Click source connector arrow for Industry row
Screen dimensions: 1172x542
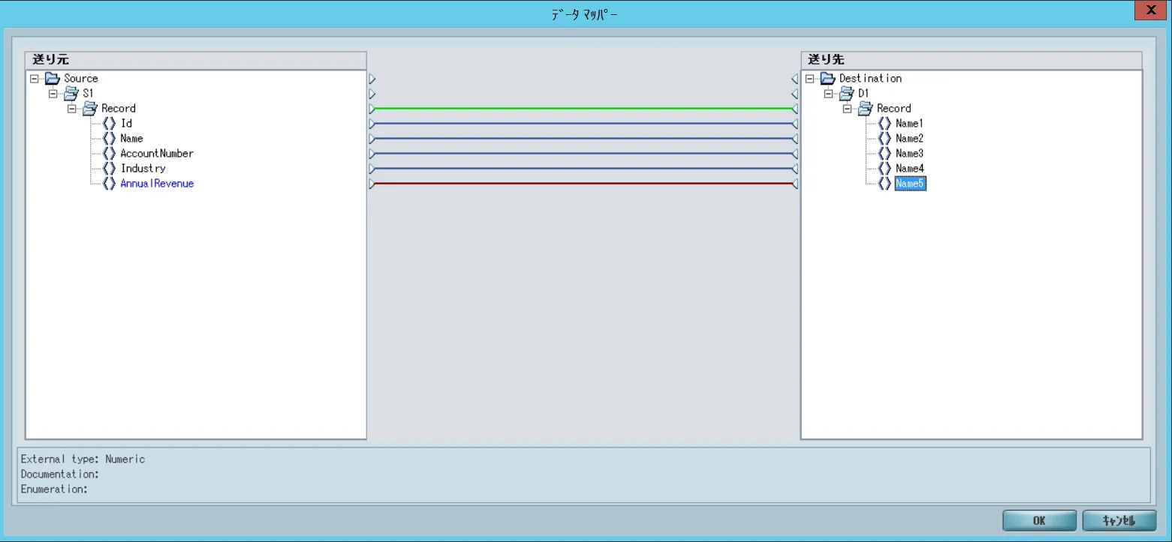372,169
